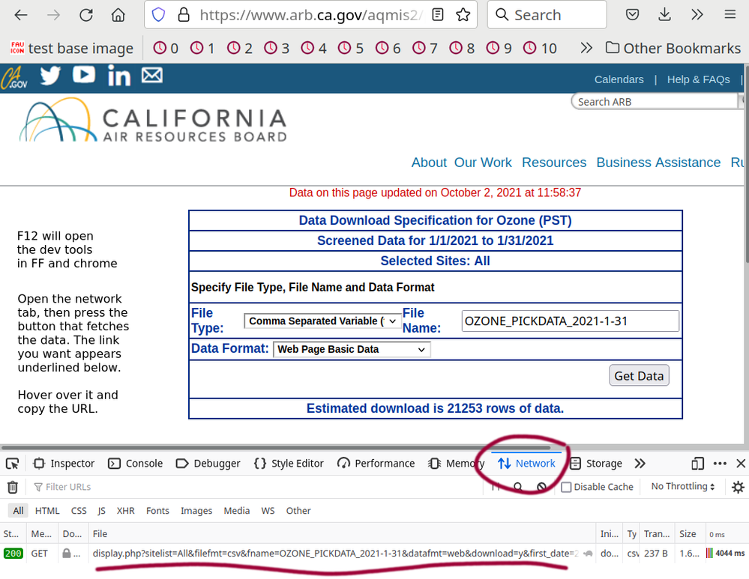Show All request types filter
This screenshot has height=579, width=749.
pyautogui.click(x=18, y=511)
